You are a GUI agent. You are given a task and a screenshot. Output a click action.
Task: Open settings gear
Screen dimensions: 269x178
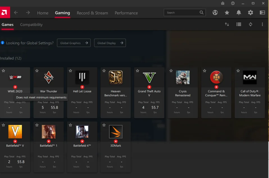[x=250, y=13]
